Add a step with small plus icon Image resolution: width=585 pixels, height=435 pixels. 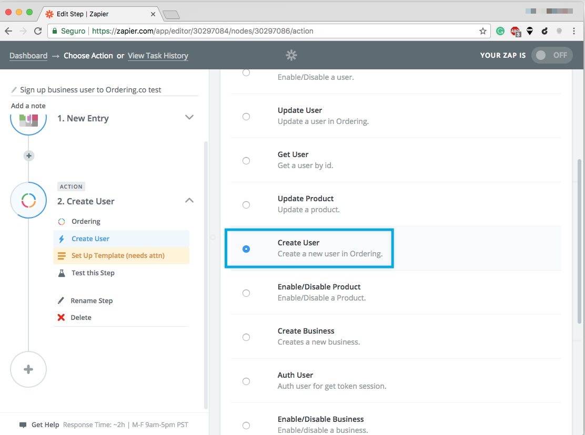(29, 156)
